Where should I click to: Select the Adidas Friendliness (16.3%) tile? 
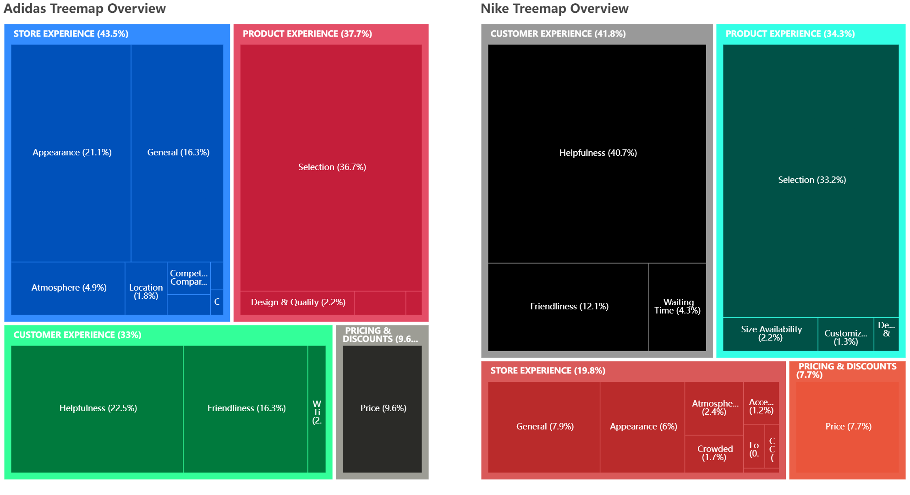(x=246, y=409)
